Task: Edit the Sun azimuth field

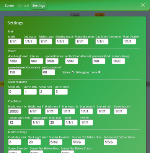Action: 104,111
